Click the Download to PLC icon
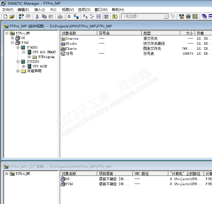The height and width of the screenshot is (204, 212). (60, 17)
